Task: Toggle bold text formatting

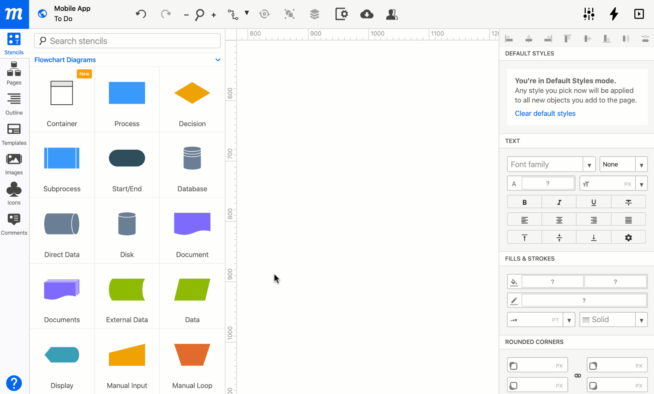Action: point(524,201)
